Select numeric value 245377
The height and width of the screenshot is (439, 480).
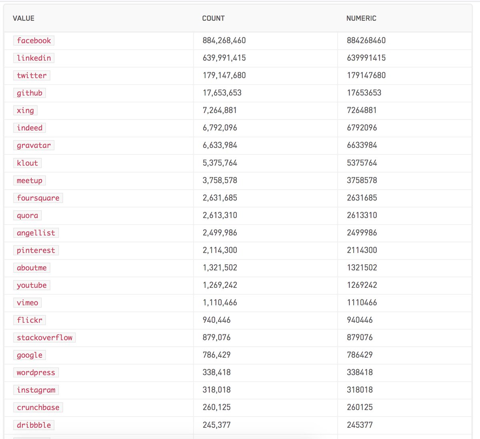click(x=360, y=425)
